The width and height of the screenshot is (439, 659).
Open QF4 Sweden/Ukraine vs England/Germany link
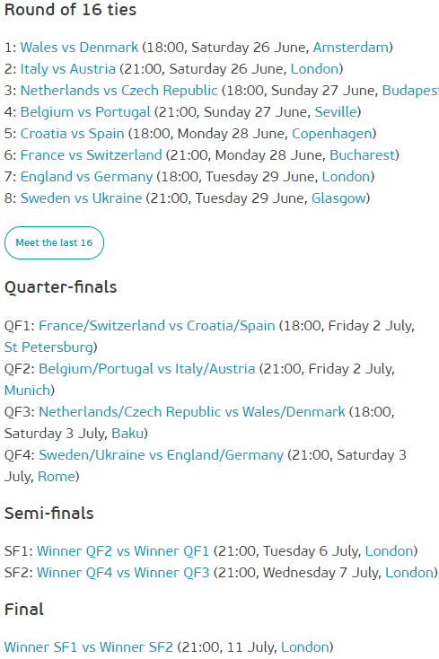point(161,454)
